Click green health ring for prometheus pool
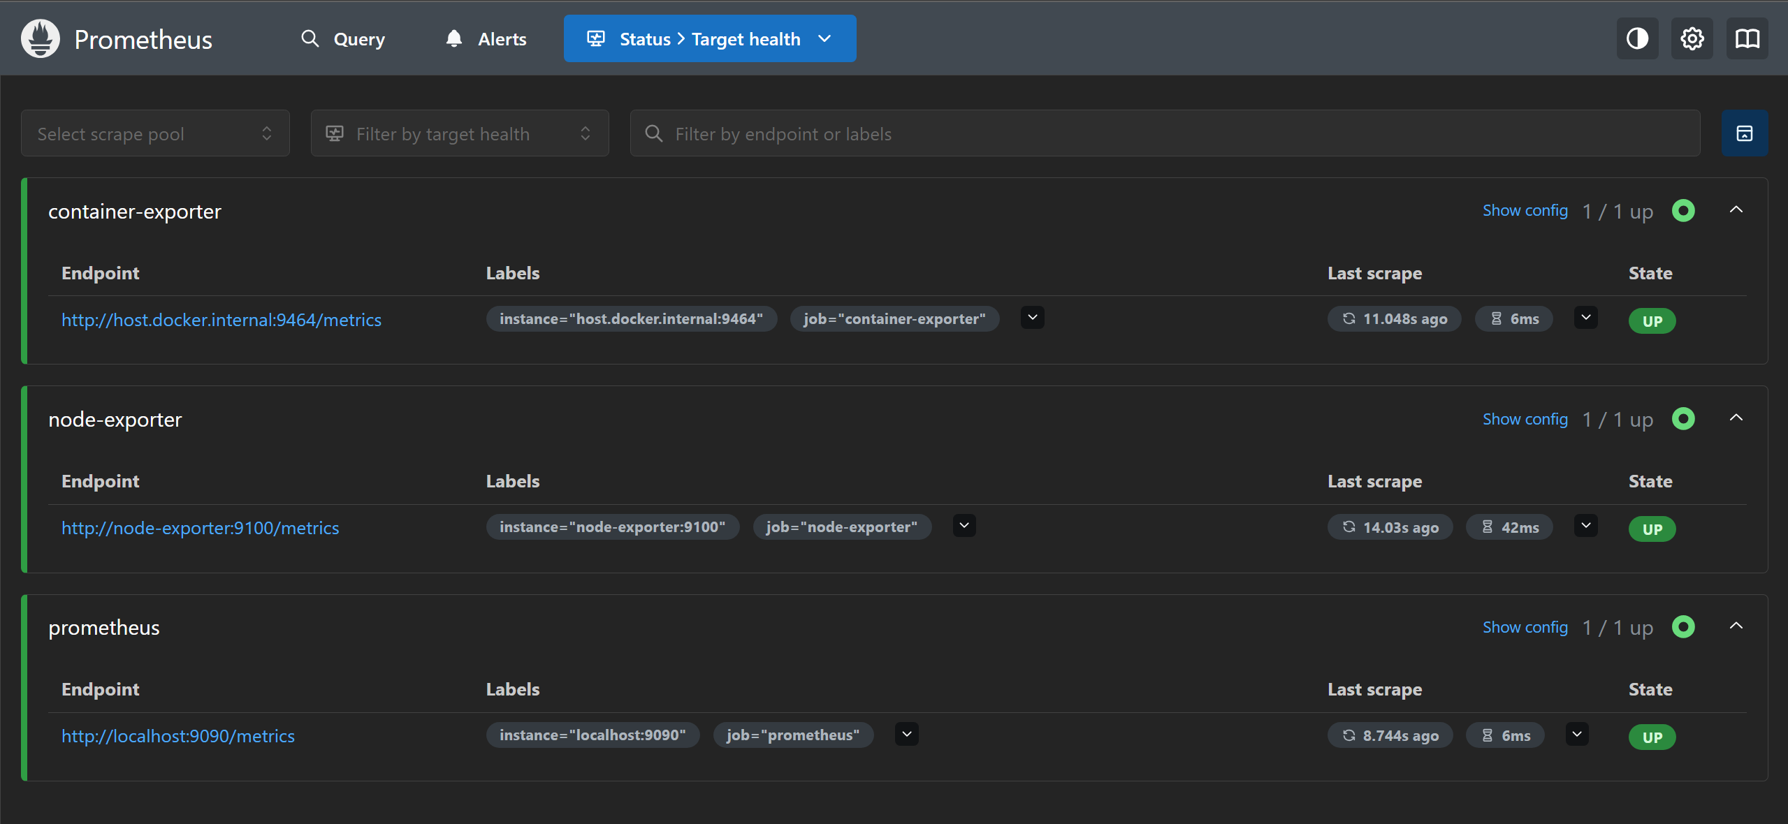 [x=1683, y=626]
